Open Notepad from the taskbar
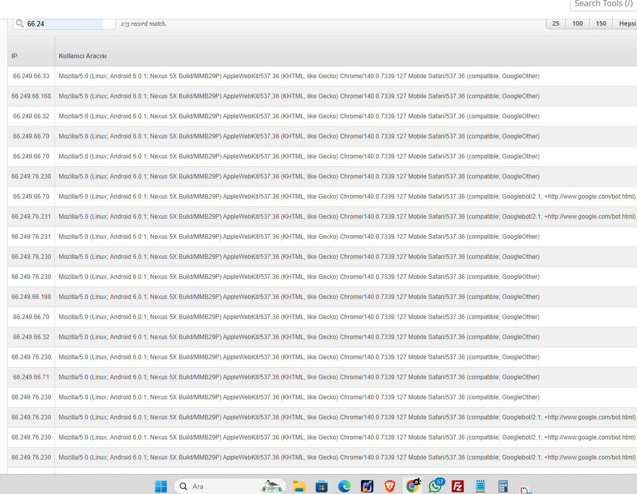This screenshot has width=637, height=494. coord(480,486)
